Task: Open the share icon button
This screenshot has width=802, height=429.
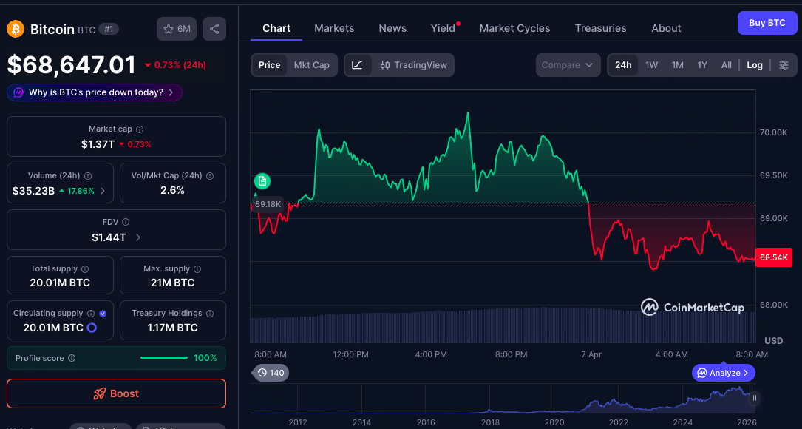Action: click(x=214, y=29)
